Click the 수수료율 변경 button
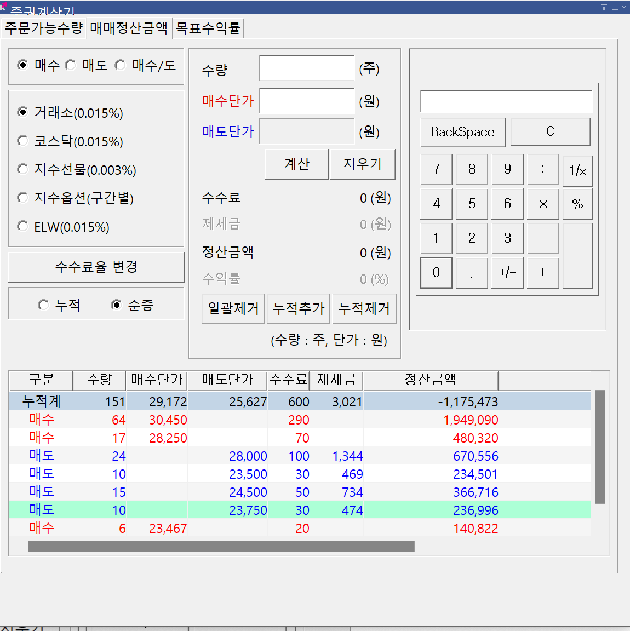This screenshot has height=631, width=630. click(x=96, y=267)
